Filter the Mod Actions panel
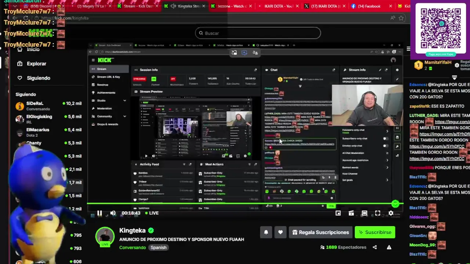This screenshot has width=470, height=264. coord(249,164)
